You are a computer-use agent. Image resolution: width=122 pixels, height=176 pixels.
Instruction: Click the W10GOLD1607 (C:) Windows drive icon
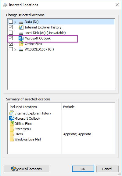coord(21,49)
